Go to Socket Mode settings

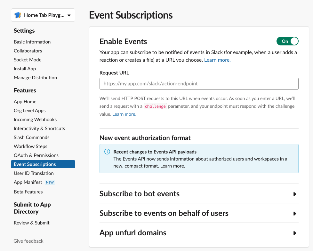(x=28, y=59)
